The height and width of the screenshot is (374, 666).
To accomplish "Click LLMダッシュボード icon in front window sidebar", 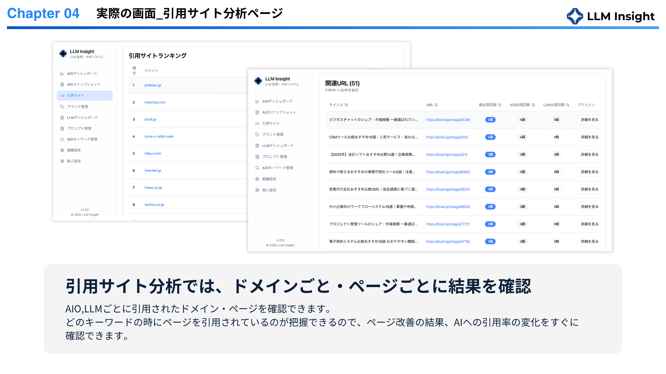I will 257,146.
